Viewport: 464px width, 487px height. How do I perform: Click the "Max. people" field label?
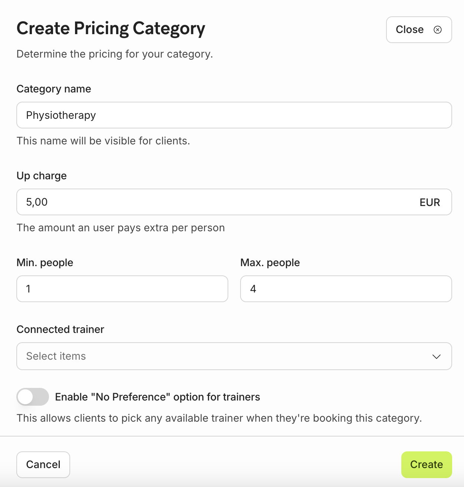point(270,262)
